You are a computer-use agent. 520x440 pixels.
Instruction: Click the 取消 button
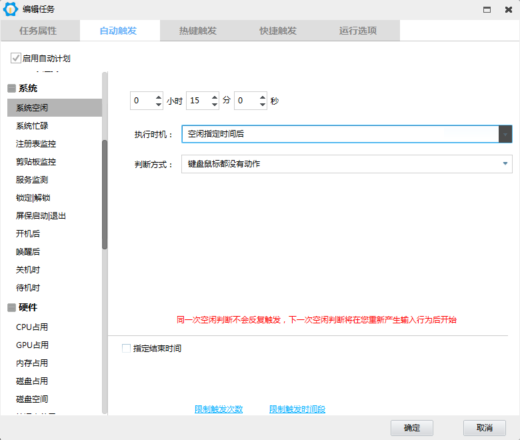tap(485, 427)
